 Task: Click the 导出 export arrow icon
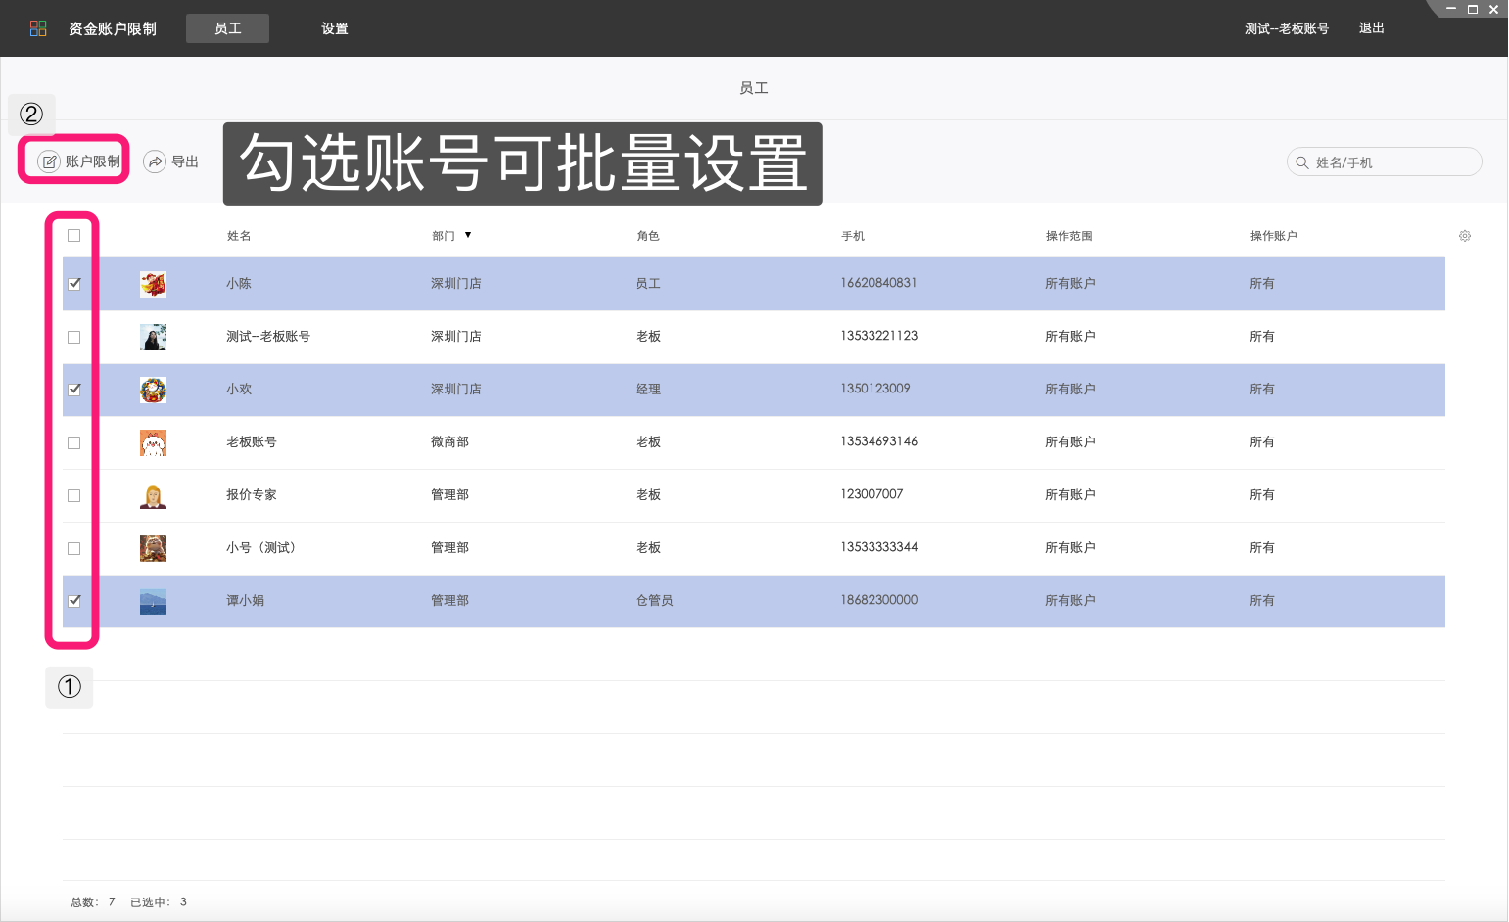(155, 161)
